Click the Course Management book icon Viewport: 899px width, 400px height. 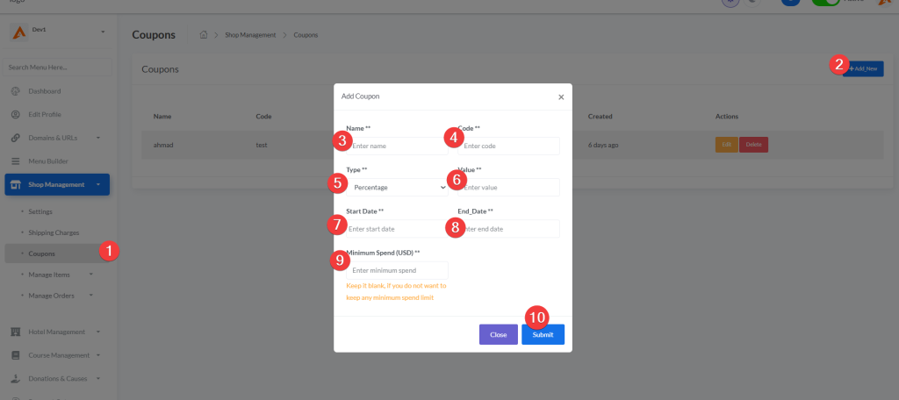[x=16, y=355]
